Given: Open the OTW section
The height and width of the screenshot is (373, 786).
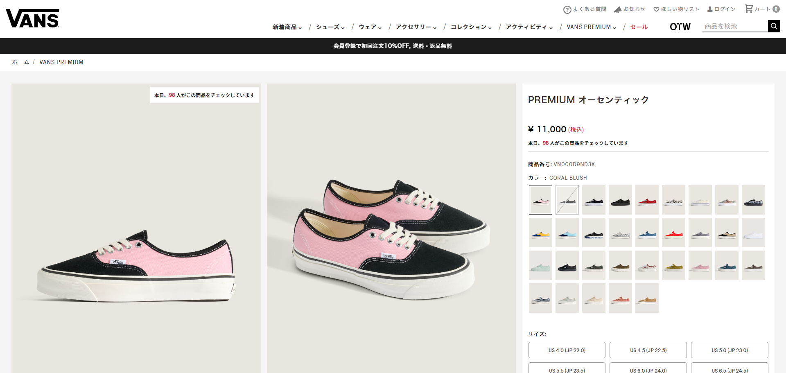Looking at the screenshot, I should tap(680, 27).
